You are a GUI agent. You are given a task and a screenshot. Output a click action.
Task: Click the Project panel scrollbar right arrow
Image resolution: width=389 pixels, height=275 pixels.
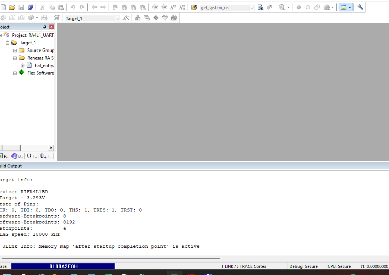coord(51,148)
